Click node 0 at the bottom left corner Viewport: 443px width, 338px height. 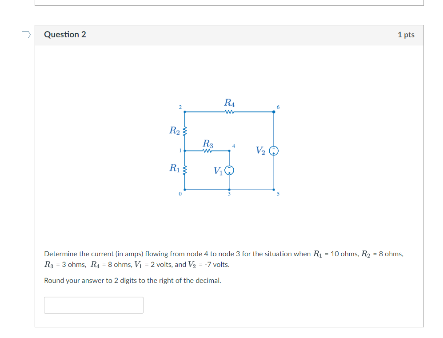(x=184, y=190)
